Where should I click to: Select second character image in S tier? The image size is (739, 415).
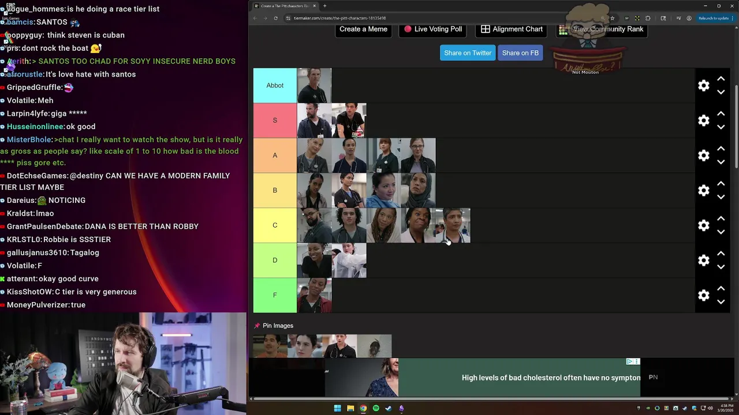click(x=349, y=120)
